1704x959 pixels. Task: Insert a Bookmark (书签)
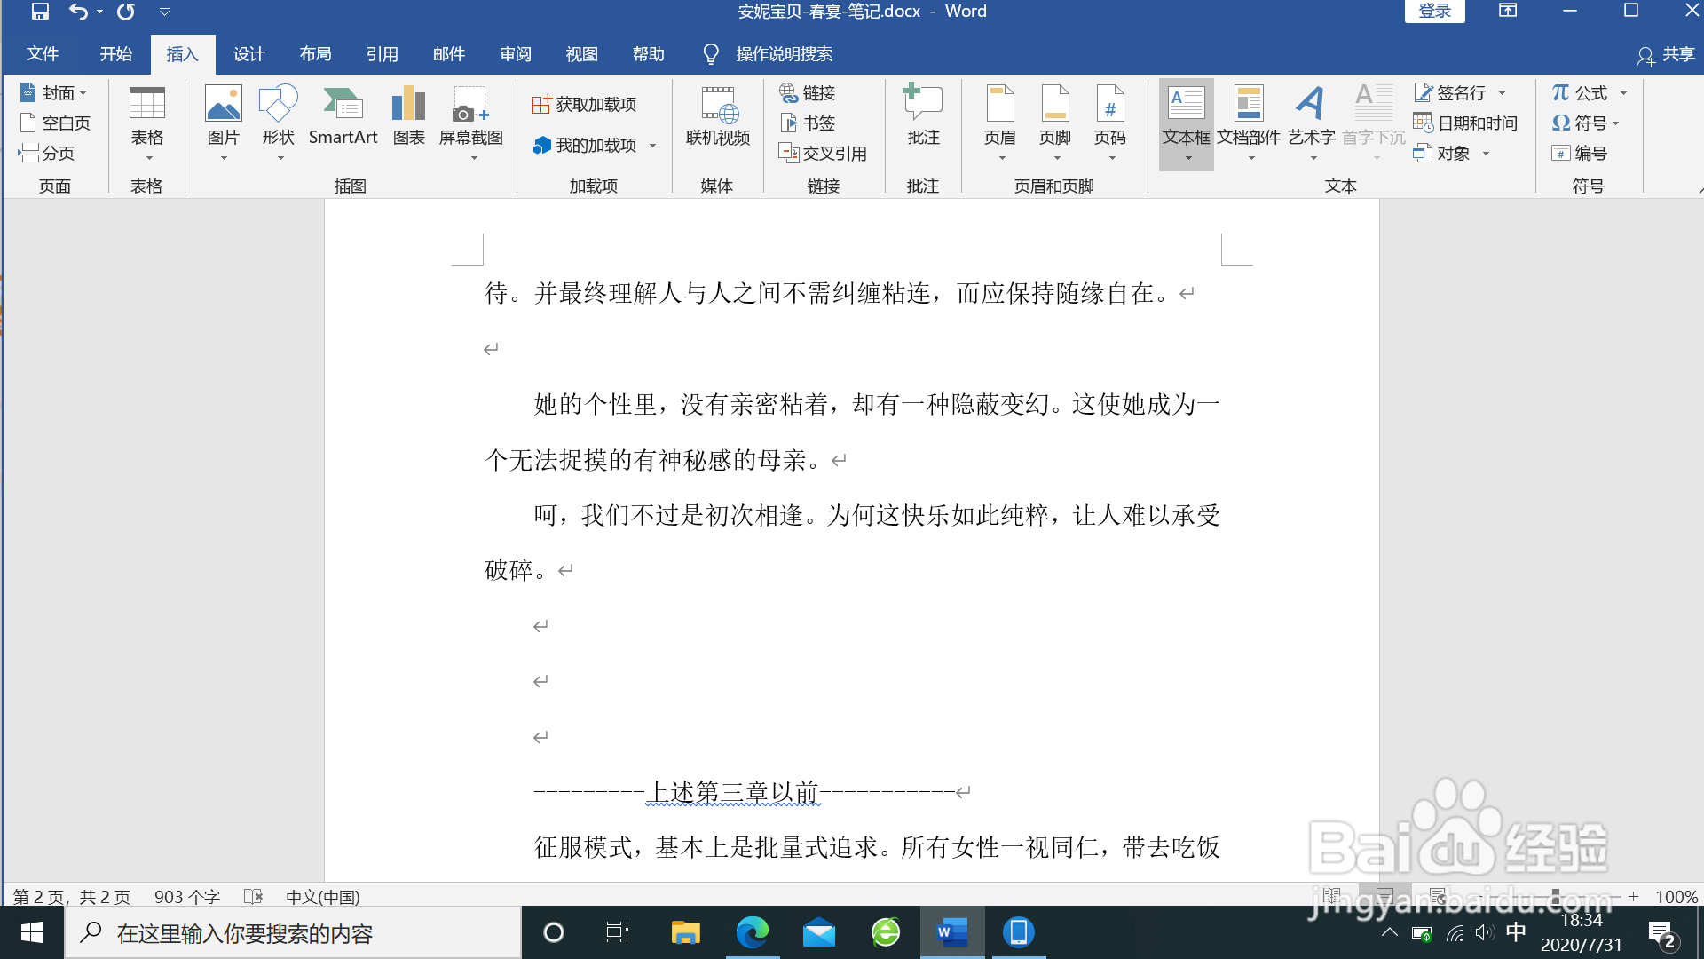coord(808,123)
